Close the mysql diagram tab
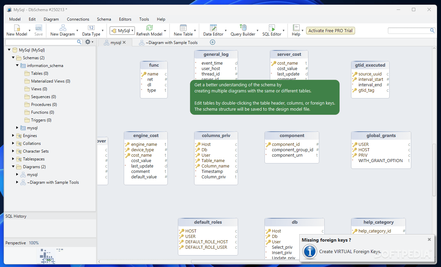The width and height of the screenshot is (441, 267). [x=124, y=42]
